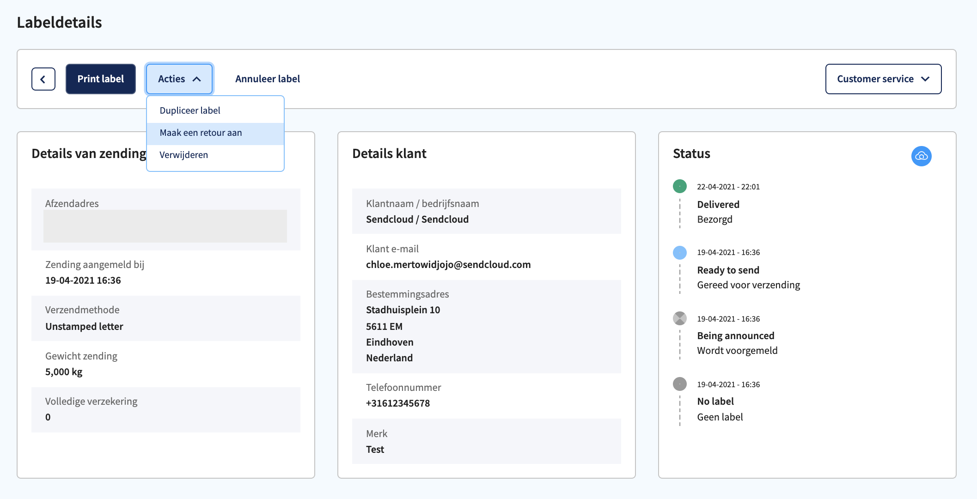This screenshot has height=499, width=977.
Task: Click the Volledige verzekering value 0
Action: pyautogui.click(x=48, y=417)
